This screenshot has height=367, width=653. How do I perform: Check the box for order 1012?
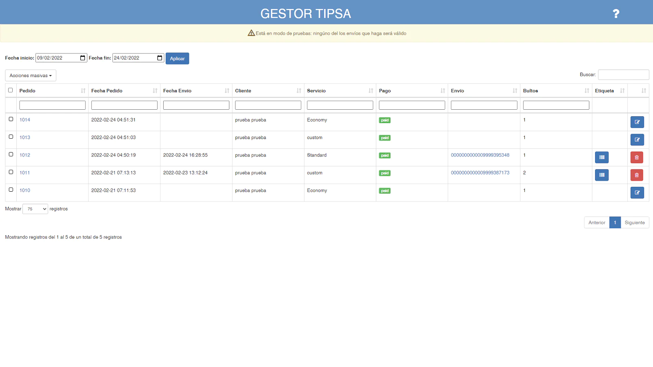coord(11,154)
